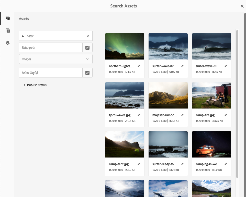Screen dimensions: 246x197
Task: Select the camp-tent.jpg thumbnail
Action: pos(125,144)
